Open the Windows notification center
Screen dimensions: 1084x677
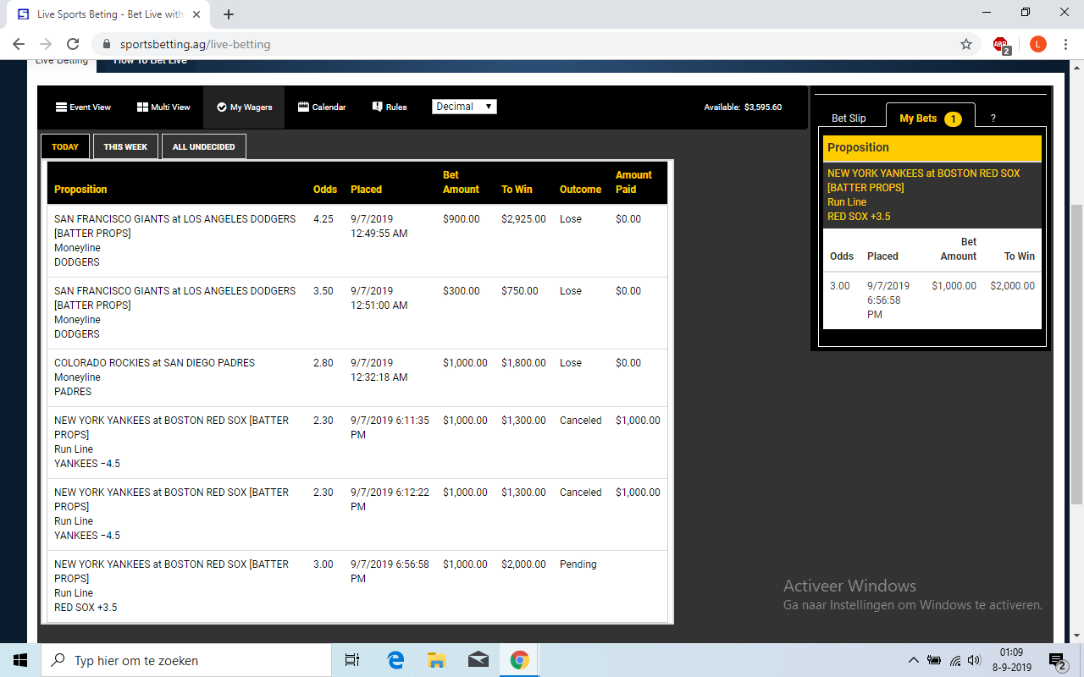pos(1058,660)
